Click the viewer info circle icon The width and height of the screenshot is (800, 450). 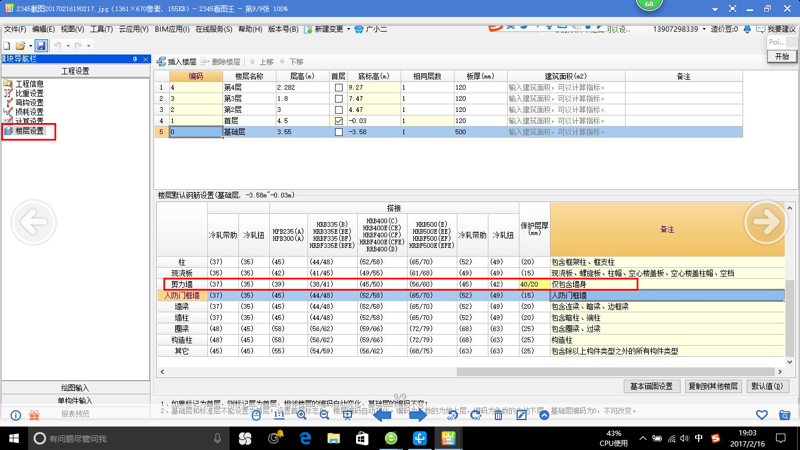16,415
